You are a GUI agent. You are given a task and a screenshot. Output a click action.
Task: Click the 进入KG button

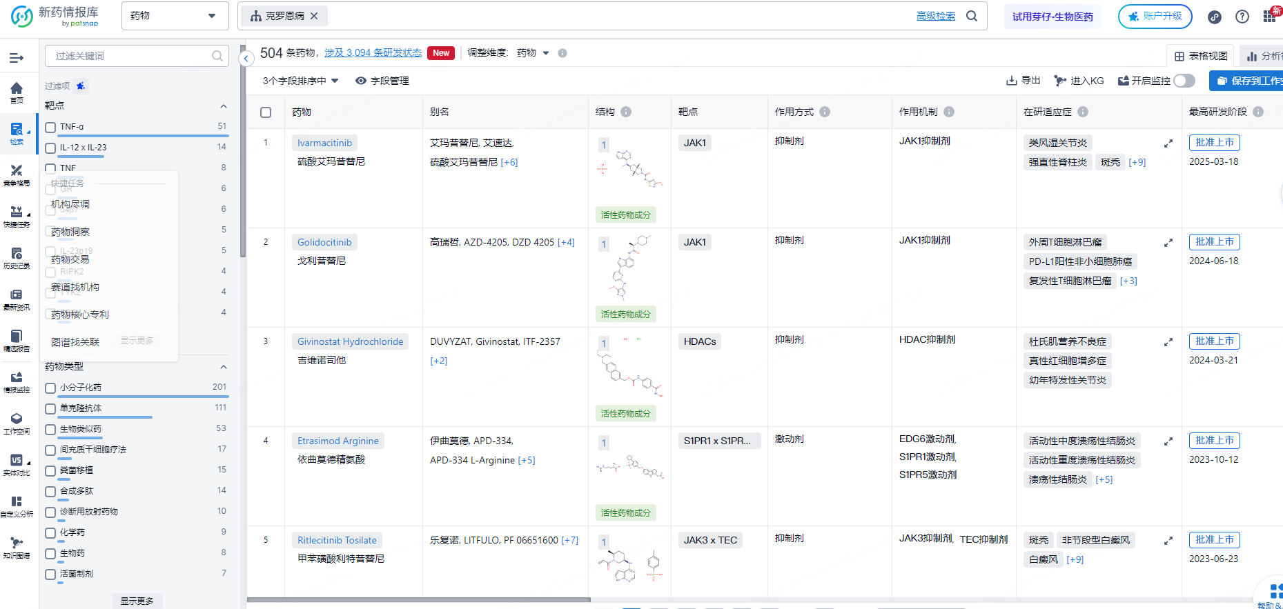[1079, 81]
